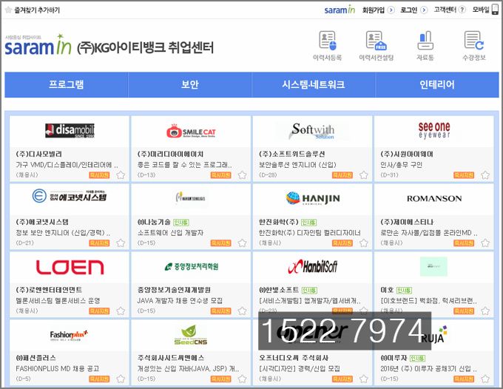Favorite the 나눔기술 job with star
503x389 pixels.
[x=242, y=243]
